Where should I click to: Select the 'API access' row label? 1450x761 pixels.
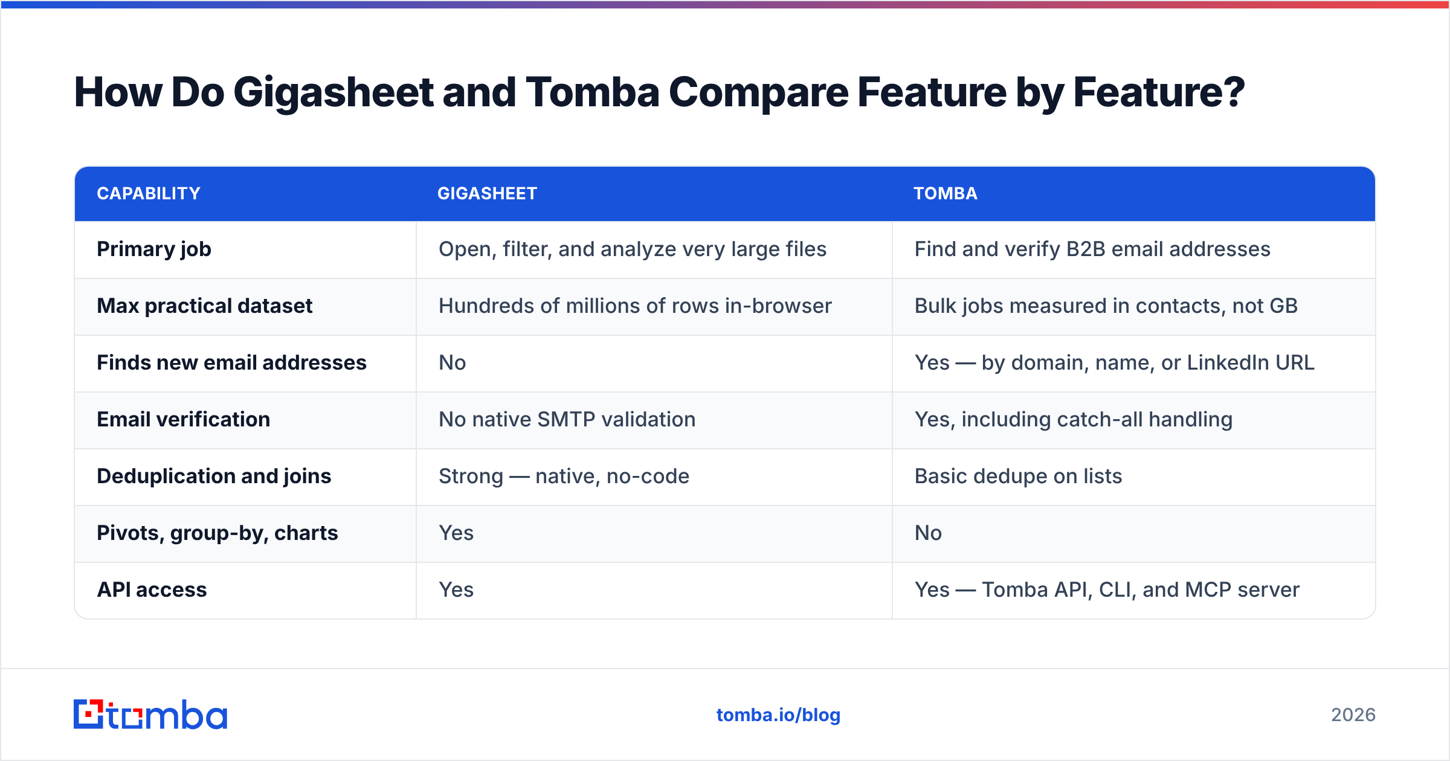click(x=152, y=590)
